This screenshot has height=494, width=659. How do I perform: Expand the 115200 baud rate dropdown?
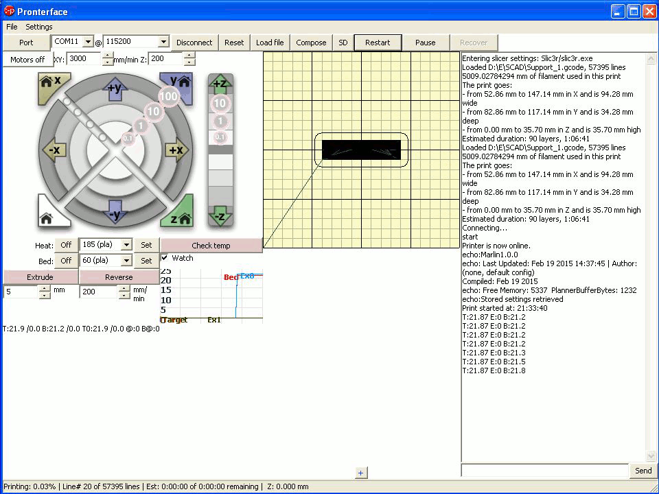[163, 43]
